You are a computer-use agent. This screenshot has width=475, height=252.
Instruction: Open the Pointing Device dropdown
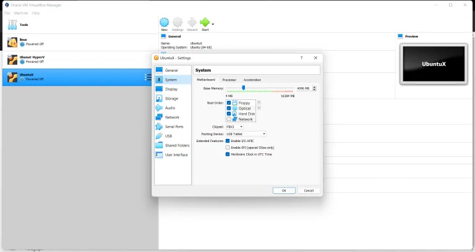point(246,134)
